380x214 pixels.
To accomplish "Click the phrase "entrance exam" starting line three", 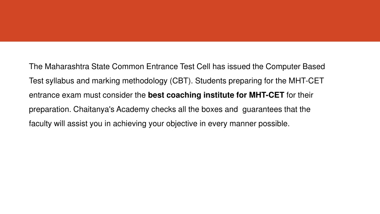I will [55, 95].
